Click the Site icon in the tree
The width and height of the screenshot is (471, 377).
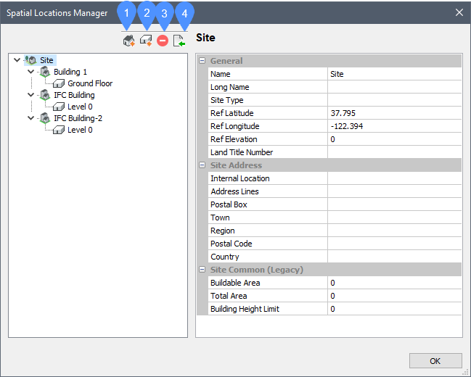click(x=30, y=60)
